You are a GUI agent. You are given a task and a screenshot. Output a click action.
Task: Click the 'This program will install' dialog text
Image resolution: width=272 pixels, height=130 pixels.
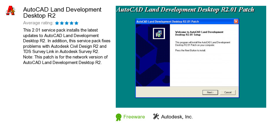tap(203, 44)
